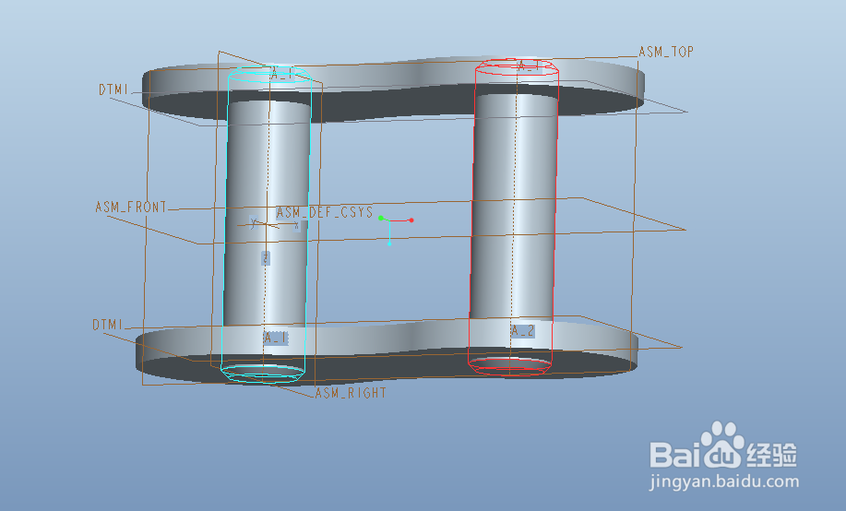The width and height of the screenshot is (846, 511).
Task: Select the upper chain link plate
Action: tap(394, 89)
